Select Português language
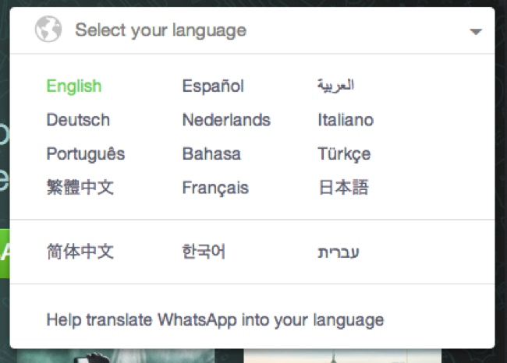Image resolution: width=507 pixels, height=363 pixels. point(86,153)
